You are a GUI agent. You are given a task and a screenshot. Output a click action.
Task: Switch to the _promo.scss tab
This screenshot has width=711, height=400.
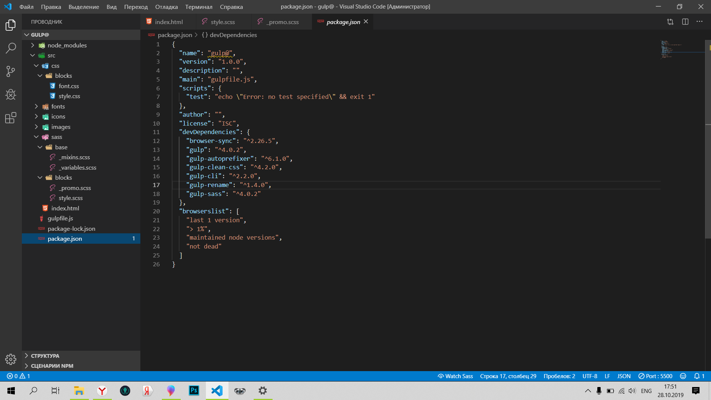click(x=282, y=22)
